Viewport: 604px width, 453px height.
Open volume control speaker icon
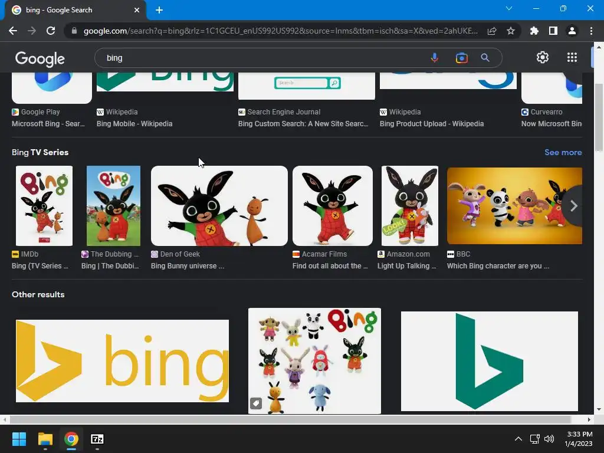pyautogui.click(x=549, y=439)
